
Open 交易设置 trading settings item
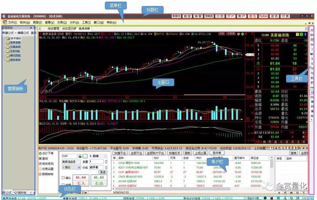pyautogui.click(x=46, y=169)
